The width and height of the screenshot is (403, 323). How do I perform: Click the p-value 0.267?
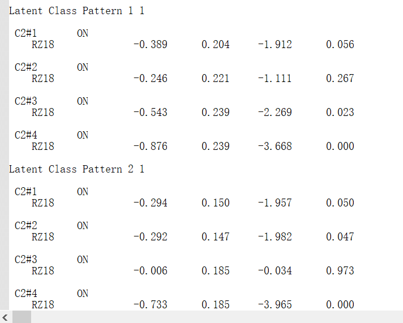point(340,79)
